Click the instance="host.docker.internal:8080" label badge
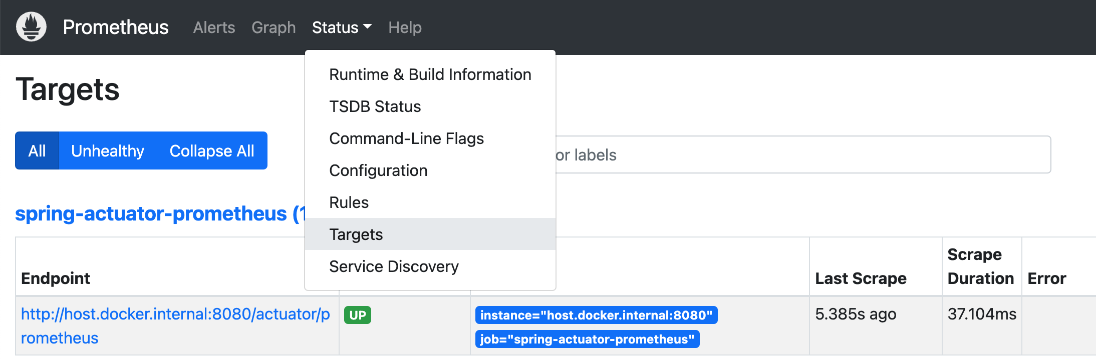The height and width of the screenshot is (361, 1096). click(x=596, y=315)
